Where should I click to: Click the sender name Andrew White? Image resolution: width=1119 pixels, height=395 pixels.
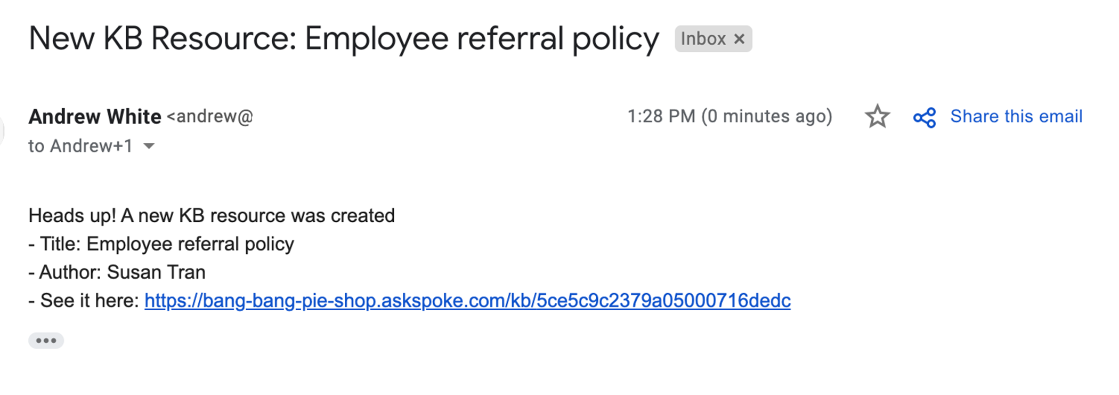[x=95, y=116]
